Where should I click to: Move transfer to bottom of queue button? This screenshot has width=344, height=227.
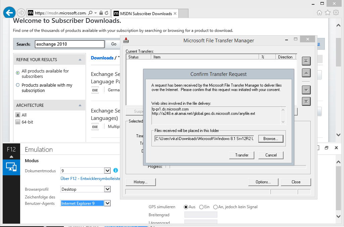pos(306,101)
